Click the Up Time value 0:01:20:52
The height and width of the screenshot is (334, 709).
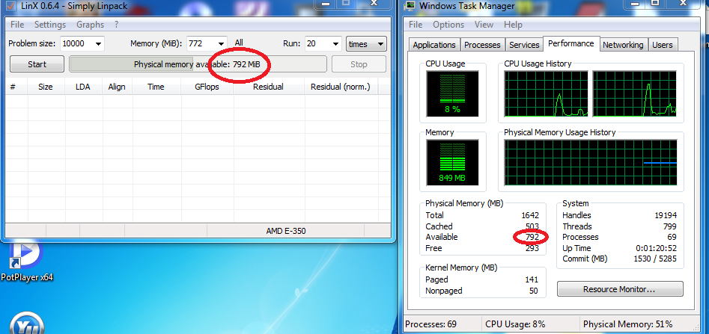pos(656,248)
